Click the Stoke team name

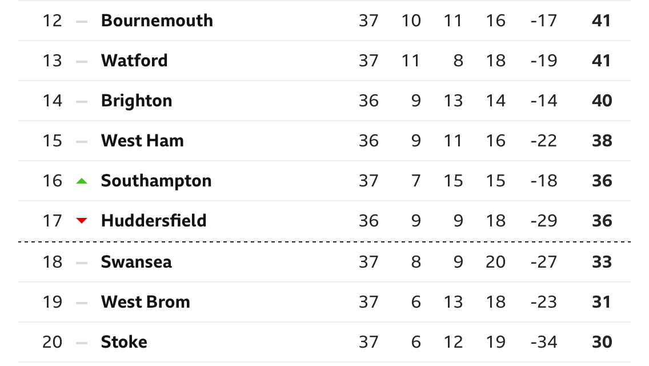124,342
